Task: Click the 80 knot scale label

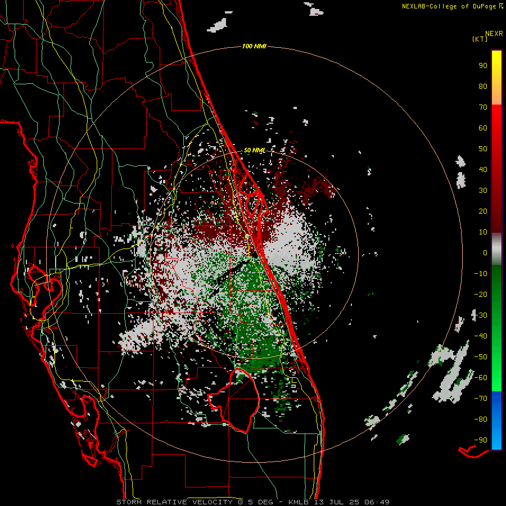Action: [x=483, y=86]
